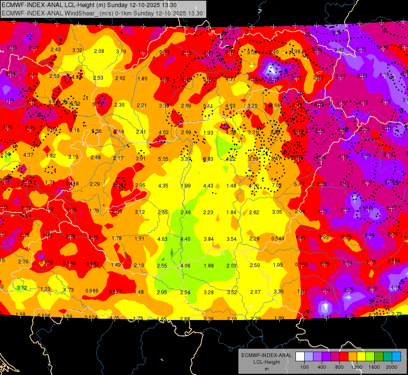Viewport: 408px width, 375px height.
Task: Click the wind shear value '3.05'
Action: pos(277,212)
